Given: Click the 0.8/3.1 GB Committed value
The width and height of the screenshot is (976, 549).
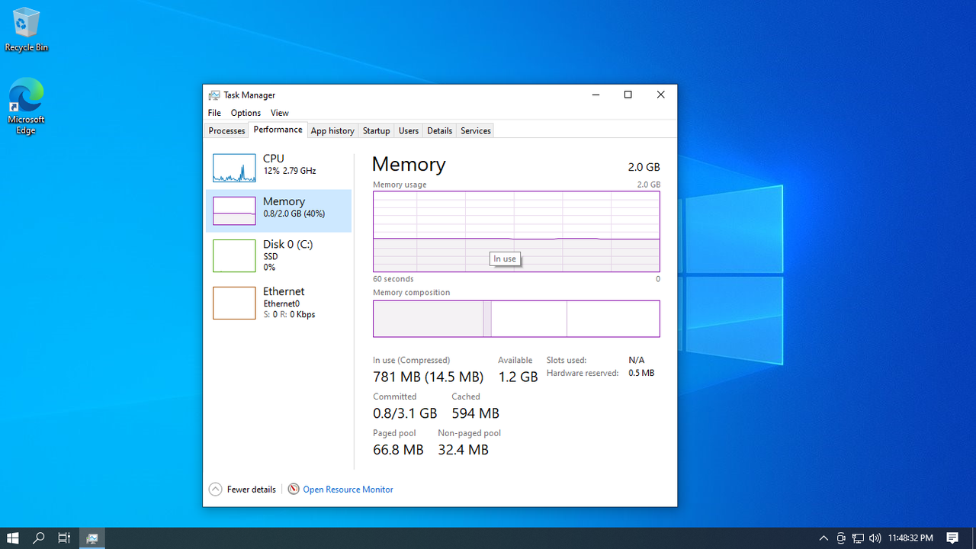Looking at the screenshot, I should [405, 413].
